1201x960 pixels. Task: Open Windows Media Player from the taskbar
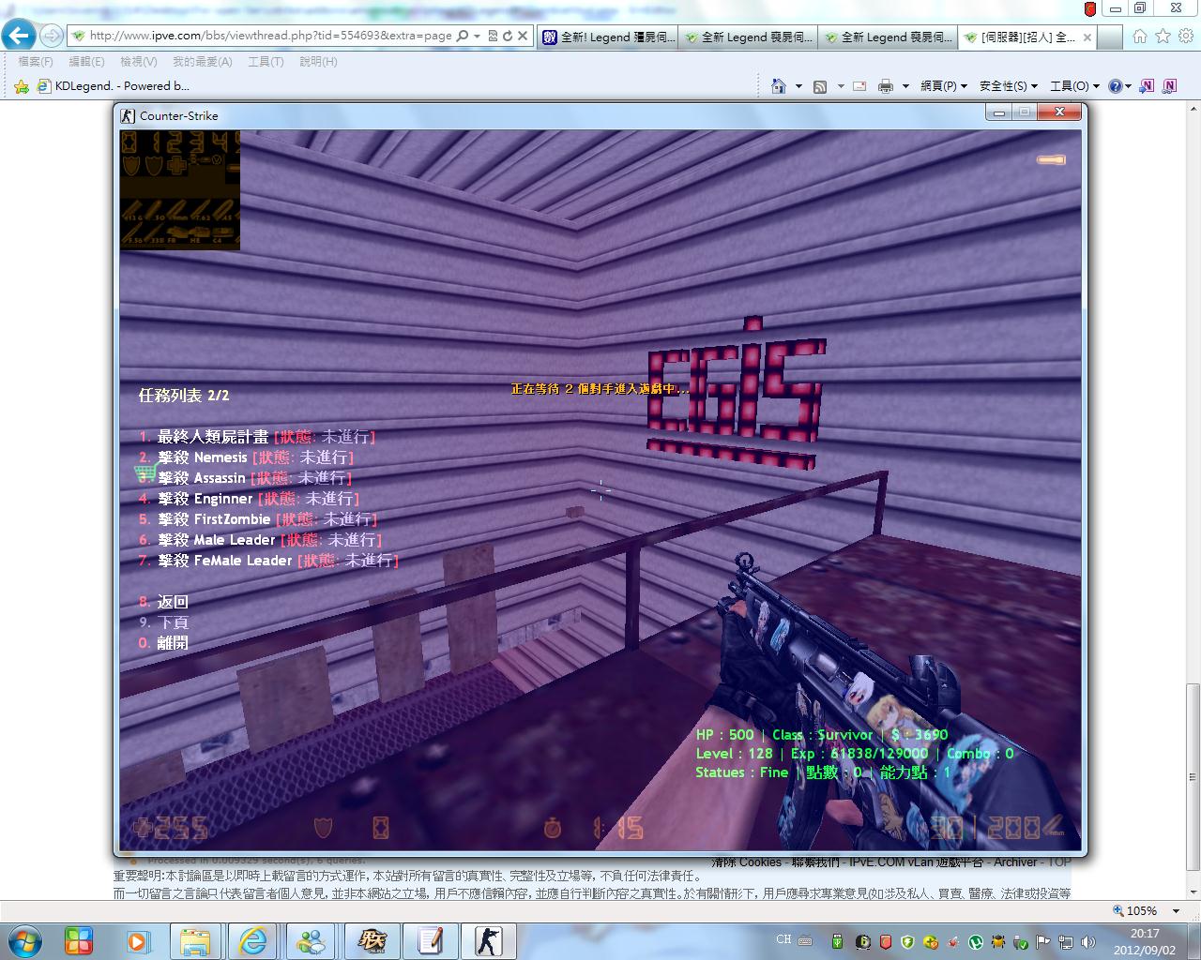point(137,940)
